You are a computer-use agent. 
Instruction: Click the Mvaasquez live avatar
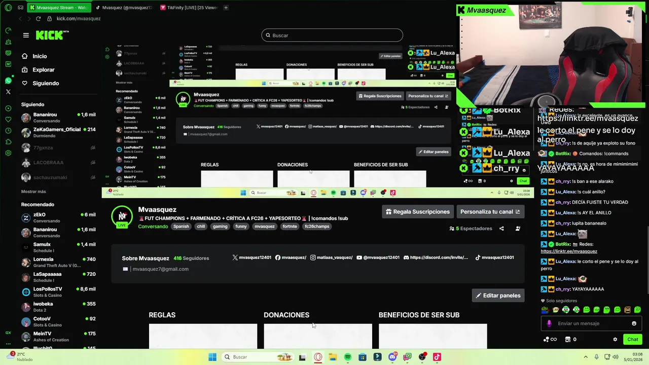coord(122,217)
